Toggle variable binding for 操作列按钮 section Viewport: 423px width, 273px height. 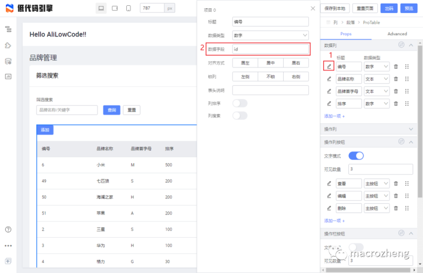401,141
